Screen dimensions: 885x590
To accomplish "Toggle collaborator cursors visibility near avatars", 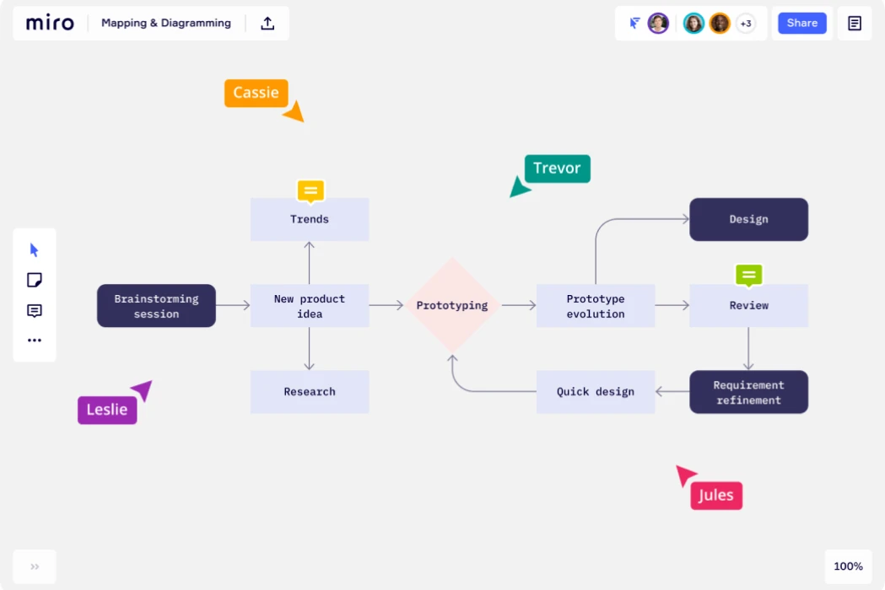I will (x=634, y=23).
